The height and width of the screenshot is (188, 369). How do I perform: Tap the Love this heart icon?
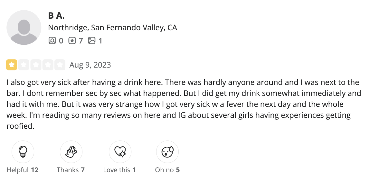click(120, 152)
